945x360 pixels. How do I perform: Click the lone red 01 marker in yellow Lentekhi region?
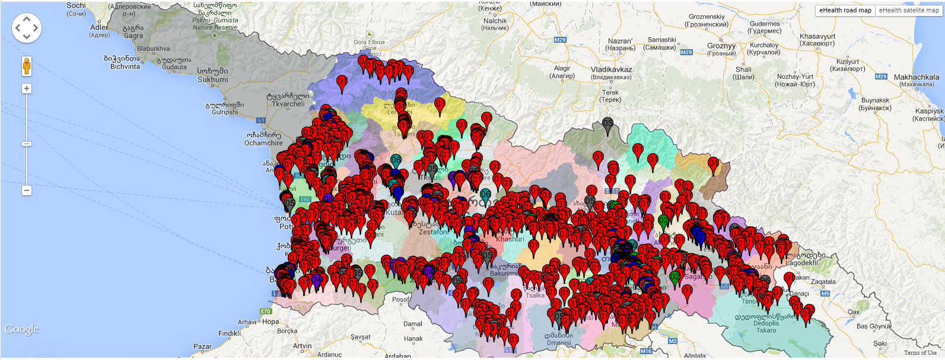pos(440,104)
